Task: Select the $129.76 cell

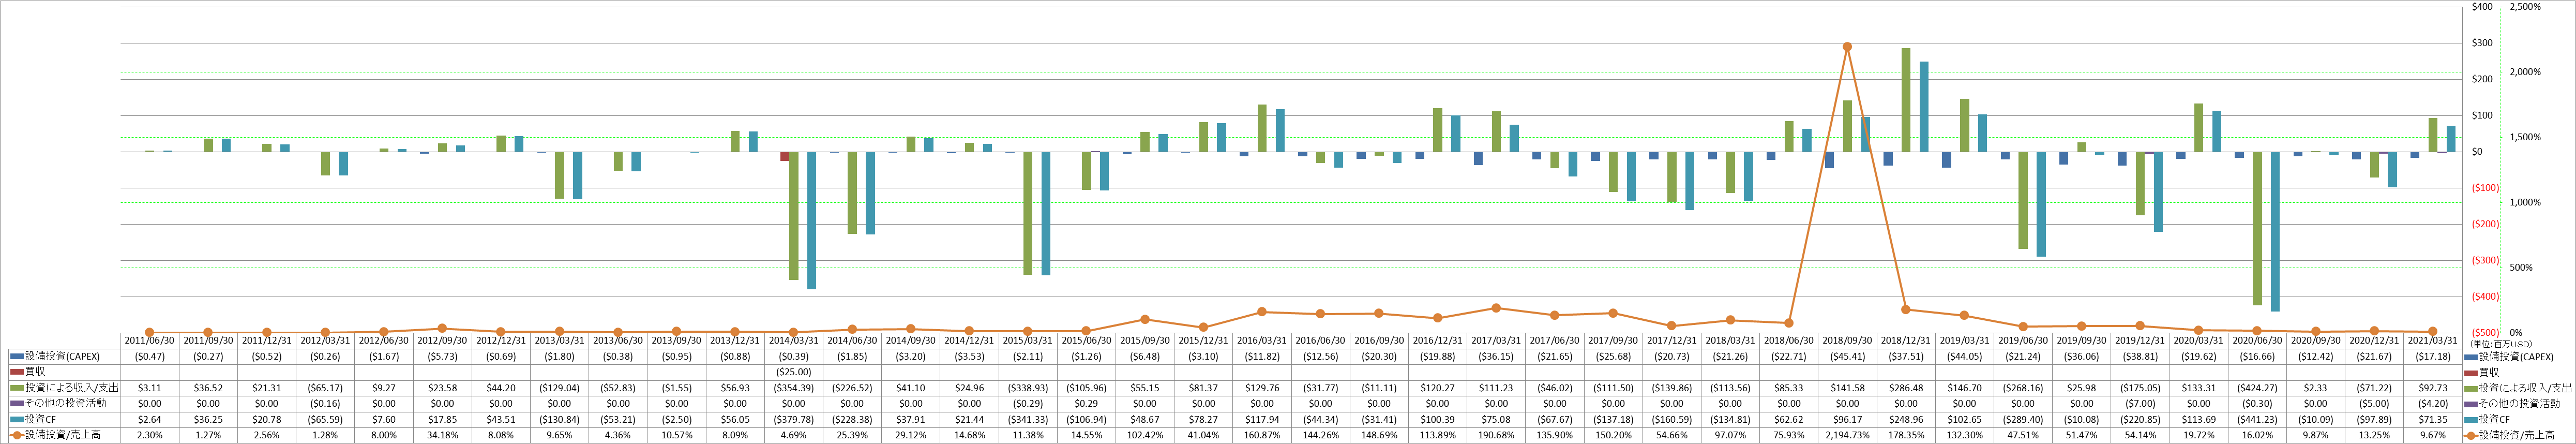Action: coord(1262,388)
